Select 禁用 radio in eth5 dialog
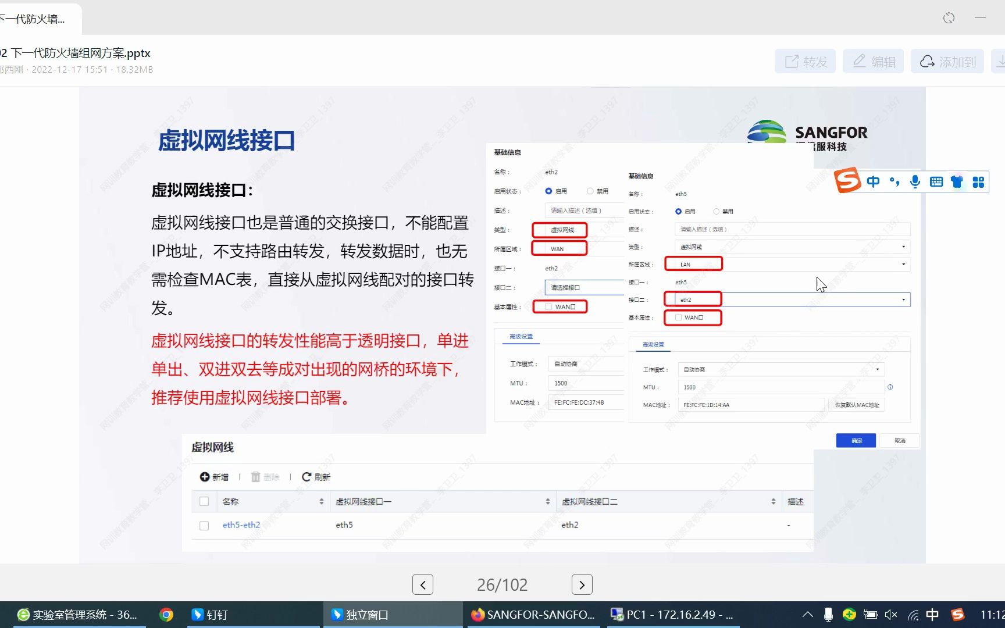The width and height of the screenshot is (1005, 628). pyautogui.click(x=717, y=211)
